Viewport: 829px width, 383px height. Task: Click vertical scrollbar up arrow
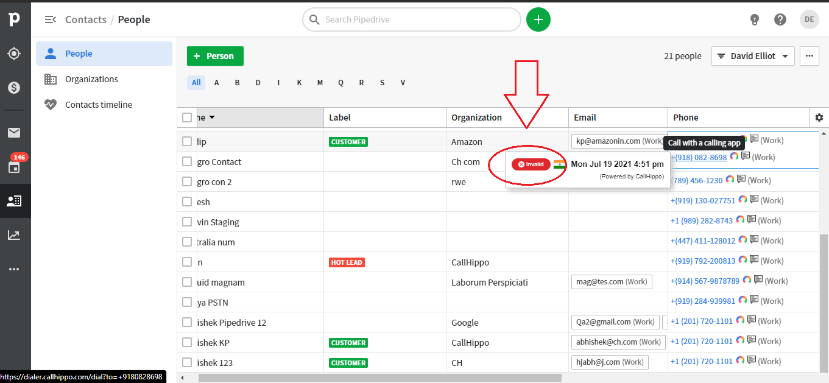pos(824,133)
